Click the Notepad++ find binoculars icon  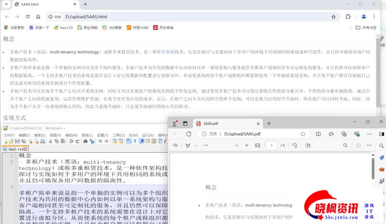86,141
